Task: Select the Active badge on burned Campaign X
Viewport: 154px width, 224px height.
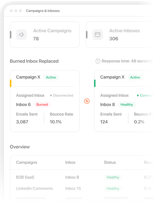Action: point(51,77)
